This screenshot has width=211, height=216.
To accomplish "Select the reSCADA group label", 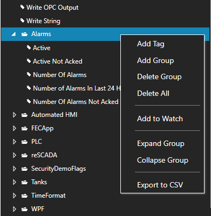I will [44, 155].
